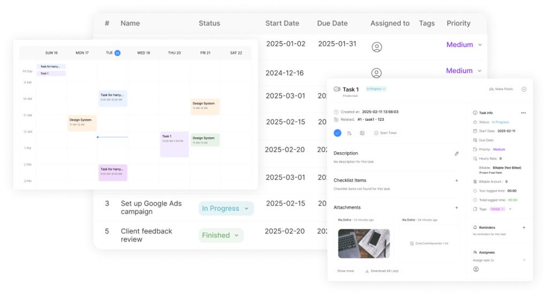Open the laptop photo attachment thumbnail
The image size is (548, 296).
(364, 244)
